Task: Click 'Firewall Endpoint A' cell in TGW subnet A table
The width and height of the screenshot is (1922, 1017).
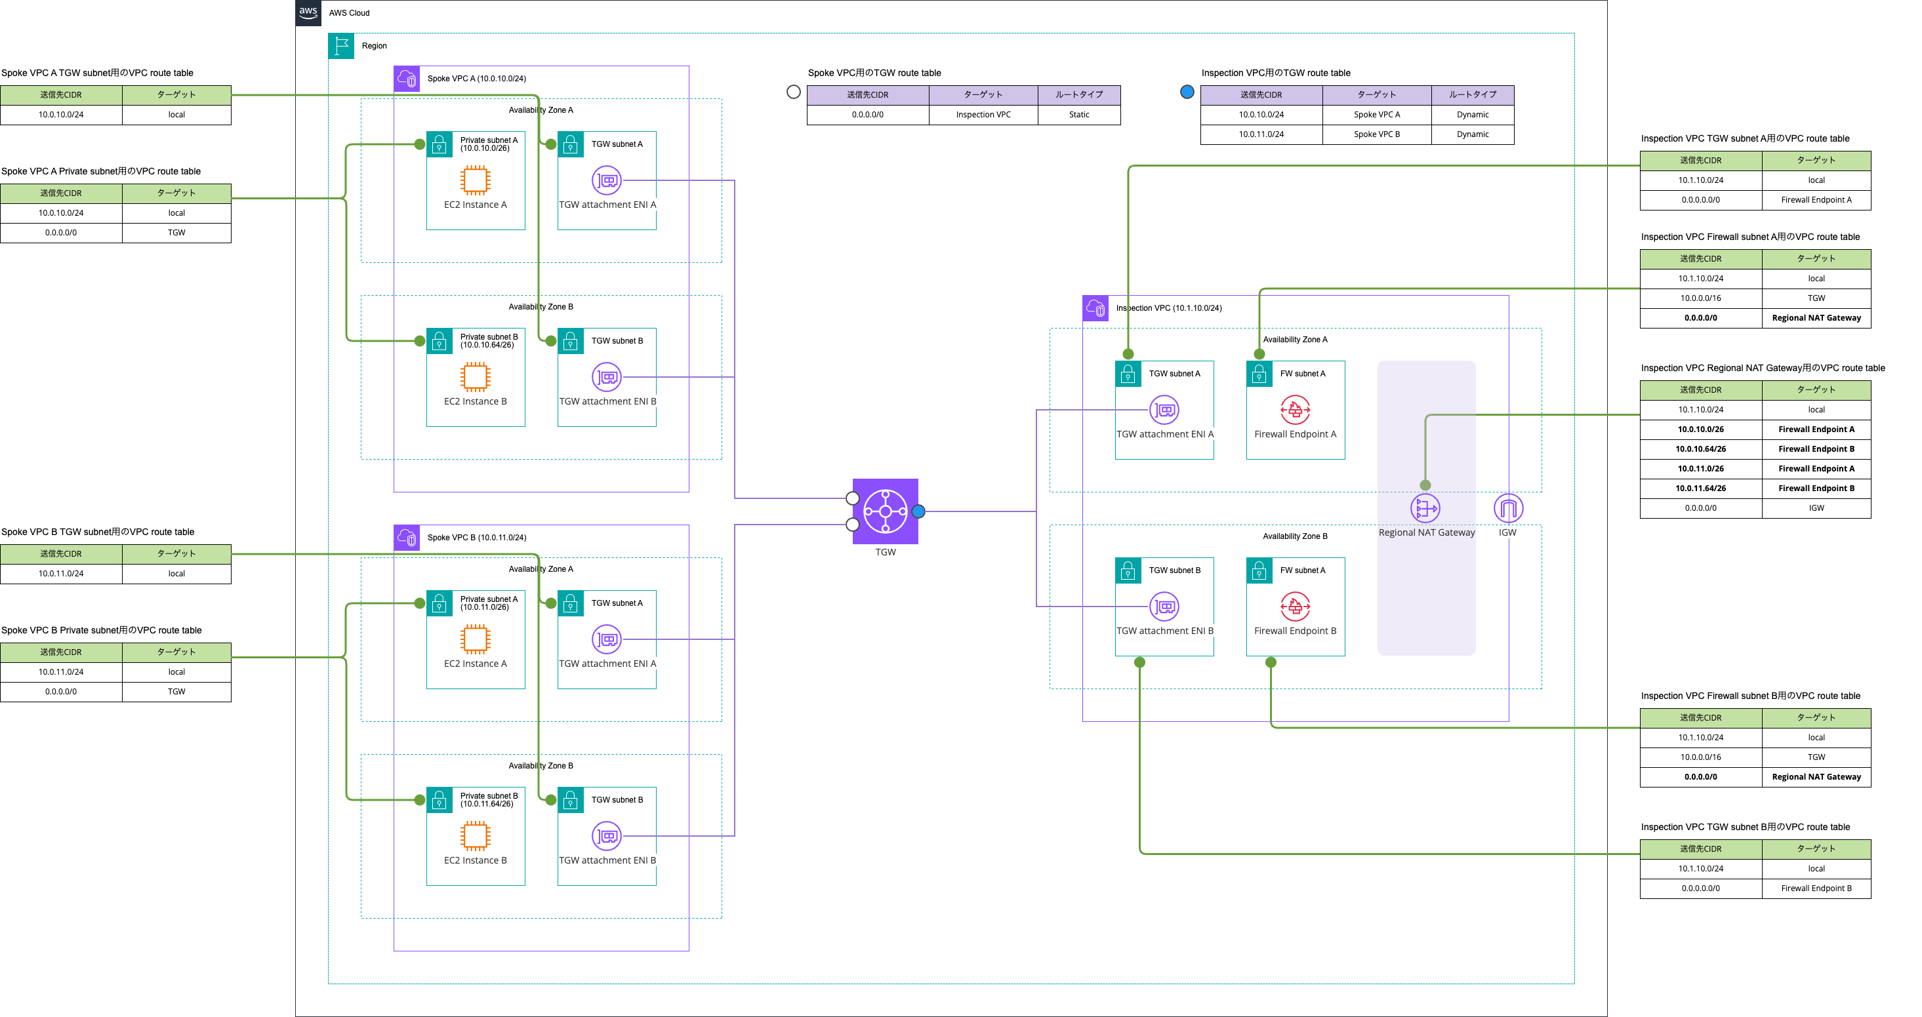Action: 1816,200
